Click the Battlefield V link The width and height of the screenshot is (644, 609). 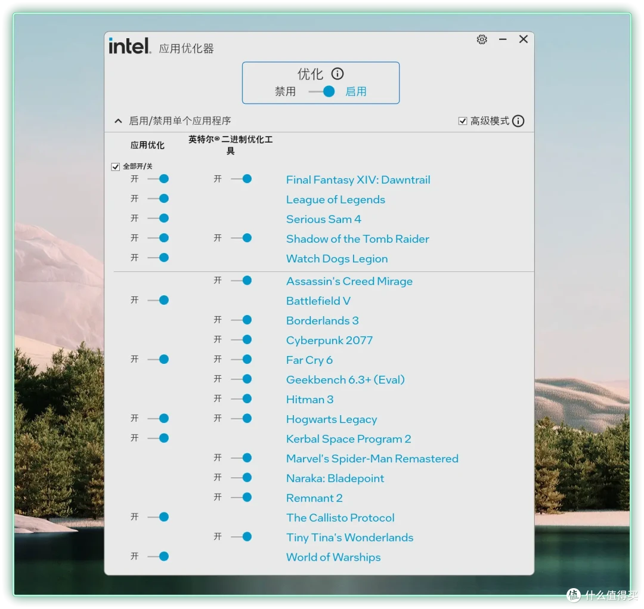pyautogui.click(x=318, y=301)
